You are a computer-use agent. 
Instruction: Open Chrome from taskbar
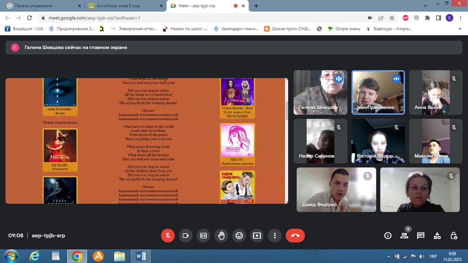(x=77, y=256)
